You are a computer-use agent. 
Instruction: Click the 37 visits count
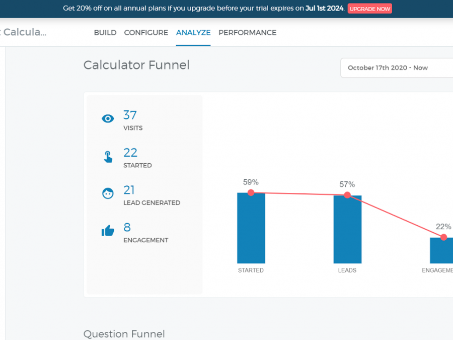pos(130,115)
